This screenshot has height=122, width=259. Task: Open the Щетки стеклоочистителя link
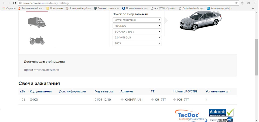click(x=42, y=70)
